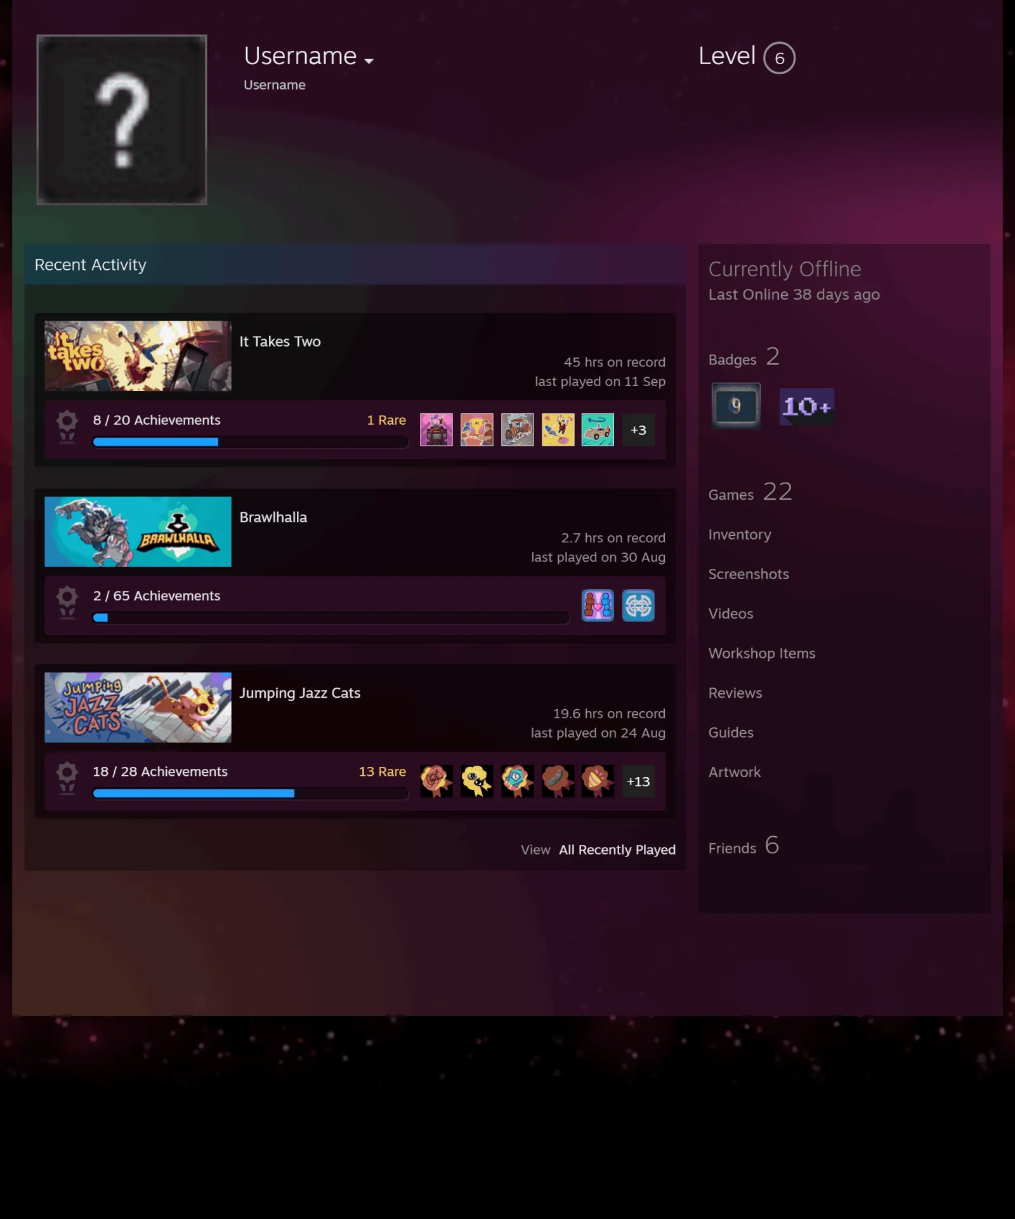Click the Brawlhalla game title
1015x1219 pixels.
pos(273,517)
